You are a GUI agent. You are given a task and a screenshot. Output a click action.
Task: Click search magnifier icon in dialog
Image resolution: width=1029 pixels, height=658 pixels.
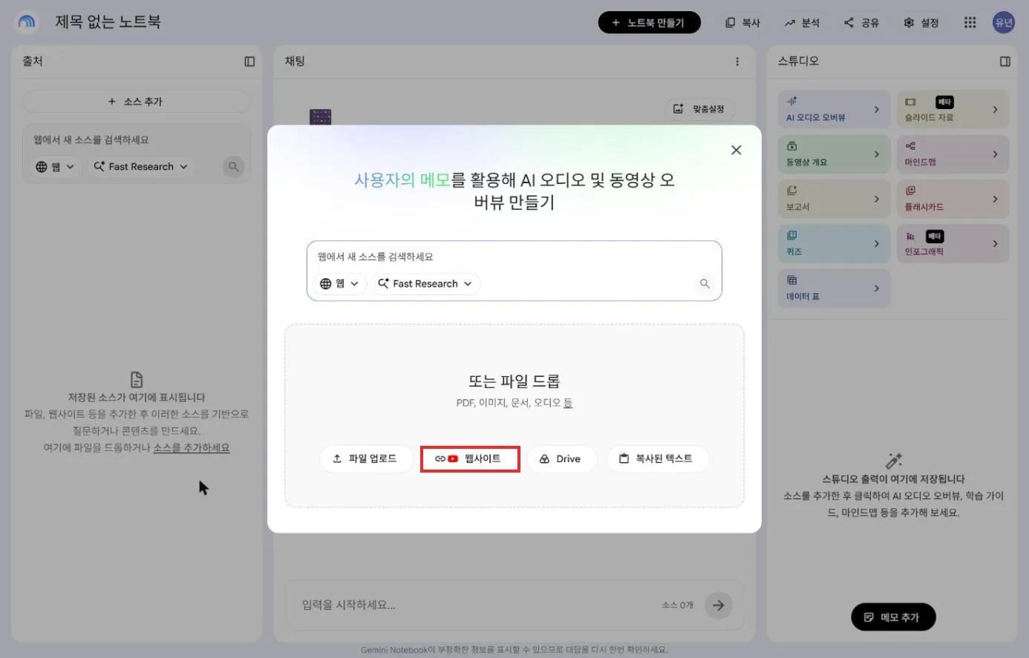point(705,283)
